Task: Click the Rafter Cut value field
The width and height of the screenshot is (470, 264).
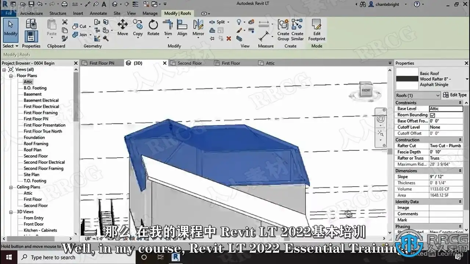Action: (x=446, y=146)
